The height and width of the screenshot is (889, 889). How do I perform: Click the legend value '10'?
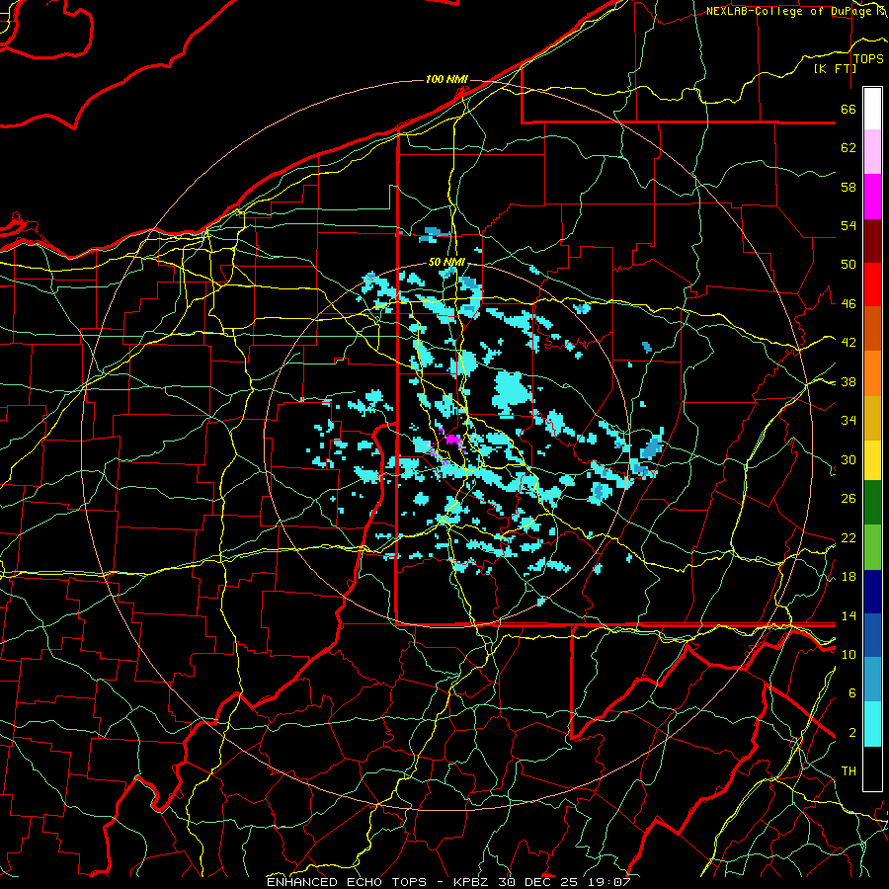(849, 654)
